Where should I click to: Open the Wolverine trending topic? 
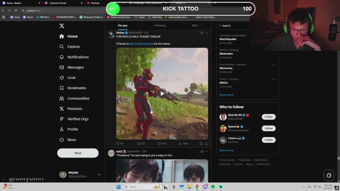(x=226, y=68)
